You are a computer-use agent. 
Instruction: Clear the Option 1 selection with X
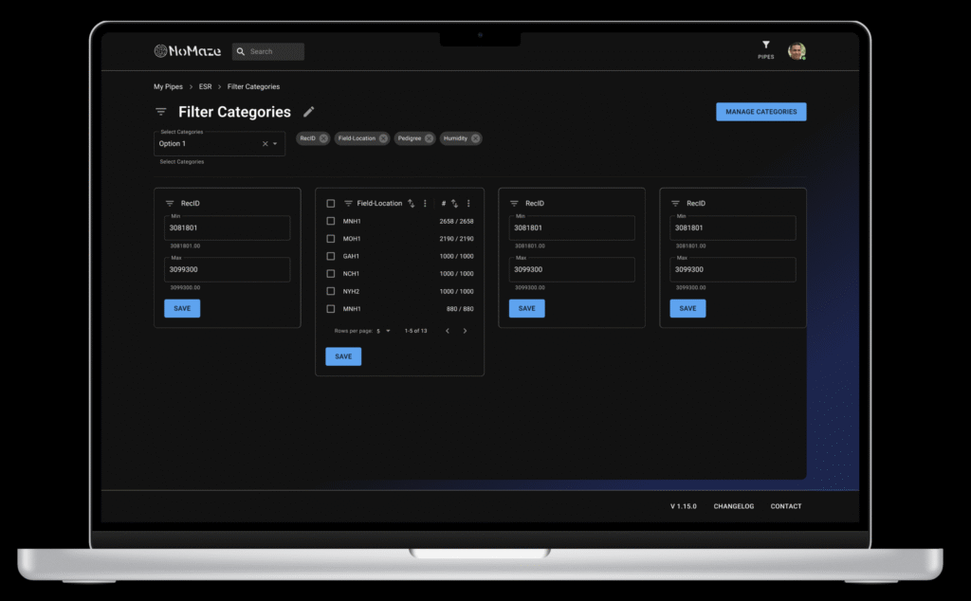(265, 144)
